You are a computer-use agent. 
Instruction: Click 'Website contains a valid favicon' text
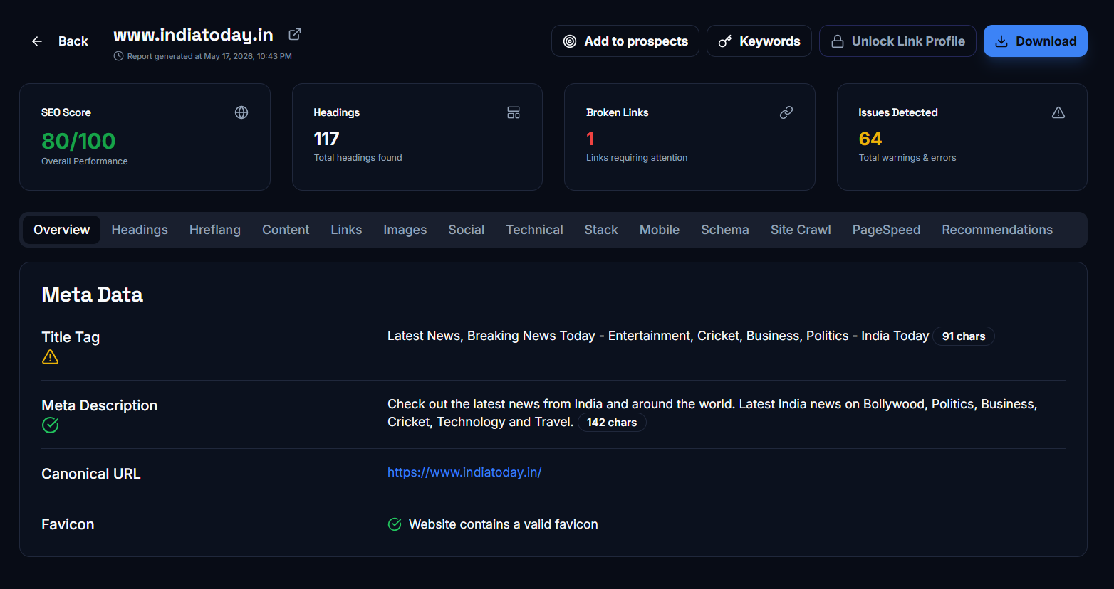click(x=504, y=524)
